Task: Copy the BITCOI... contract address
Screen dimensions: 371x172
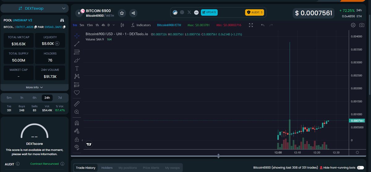Action: pos(36,27)
